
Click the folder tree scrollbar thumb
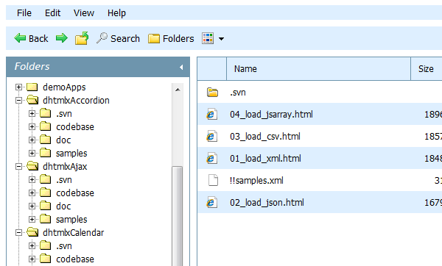[178, 216]
